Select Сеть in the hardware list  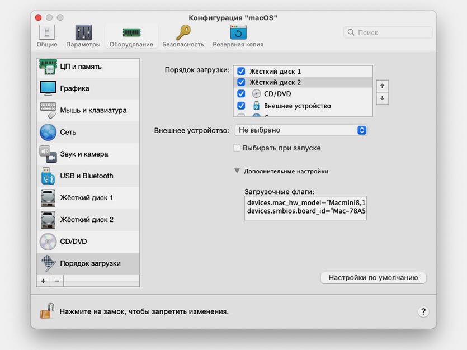(88, 132)
